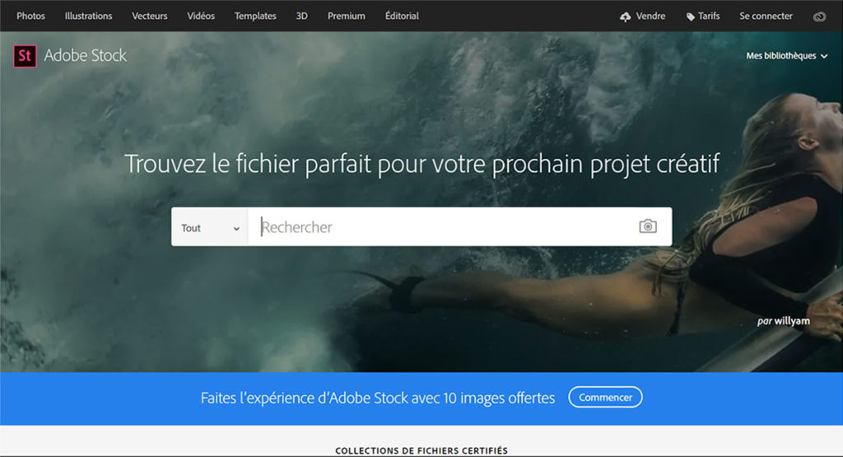The width and height of the screenshot is (843, 457).
Task: Click the Collections de fichiers certifiés heading
Action: pos(421,450)
